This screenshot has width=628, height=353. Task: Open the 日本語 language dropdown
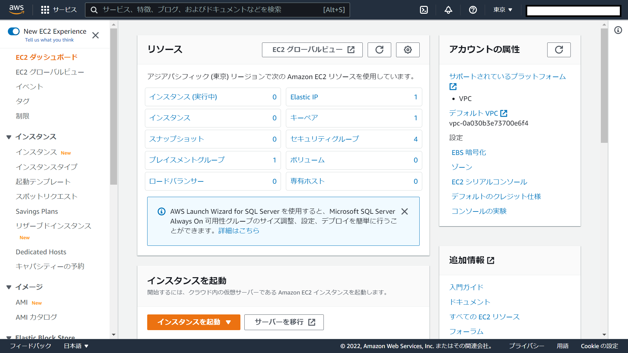(76, 346)
